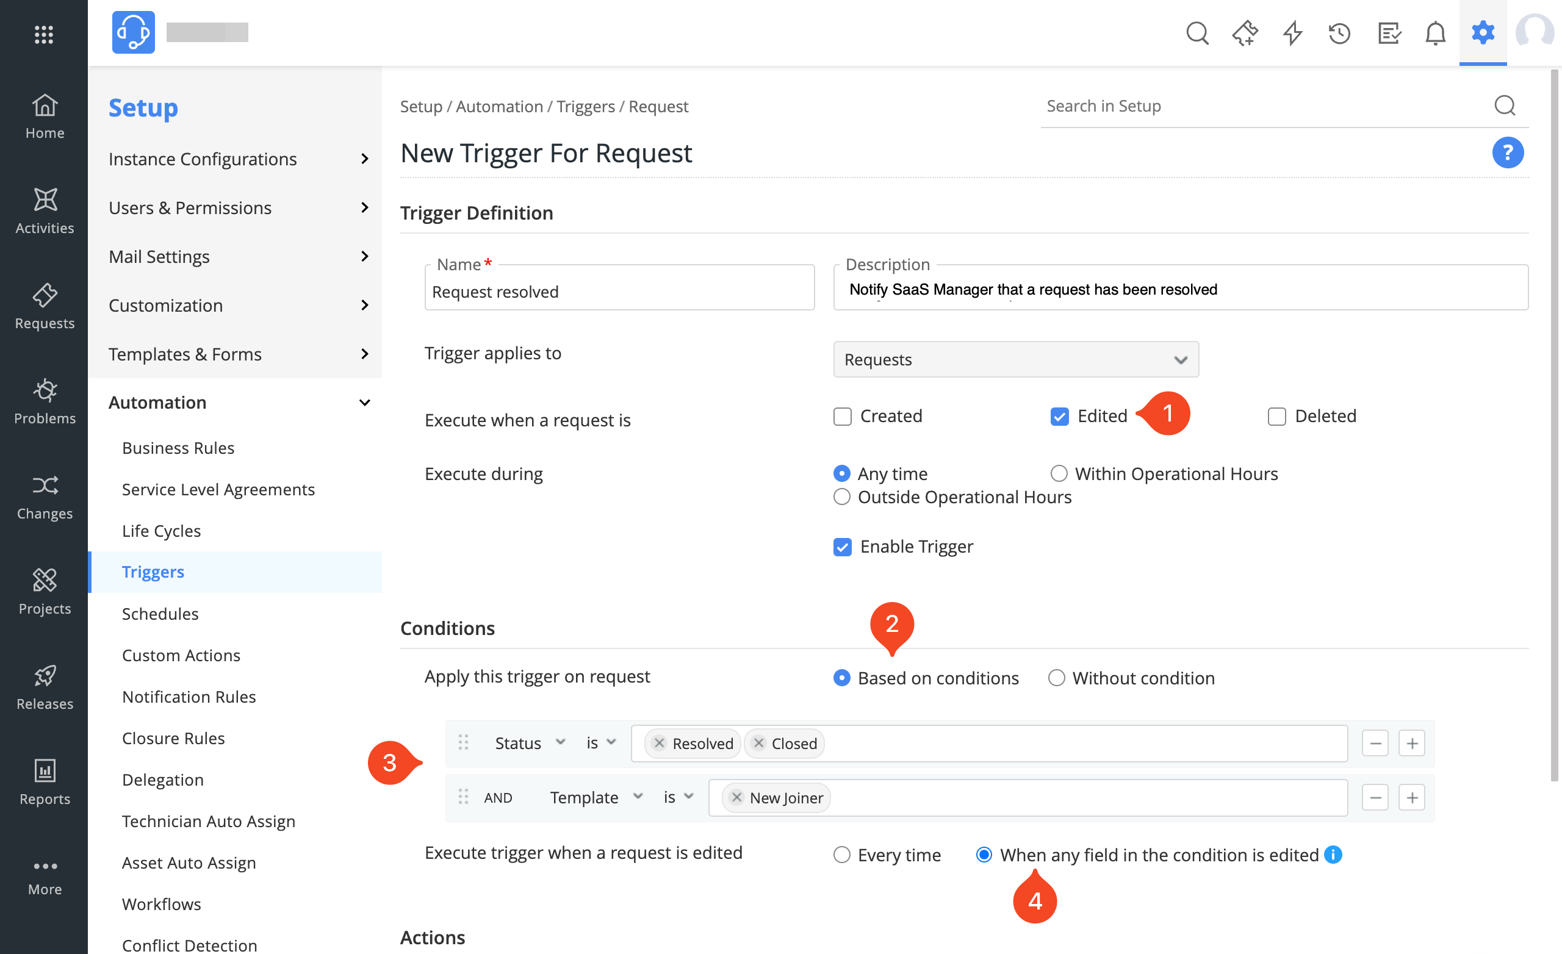Screen dimensions: 1562x954
Task: Open Requests module
Action: pyautogui.click(x=45, y=306)
